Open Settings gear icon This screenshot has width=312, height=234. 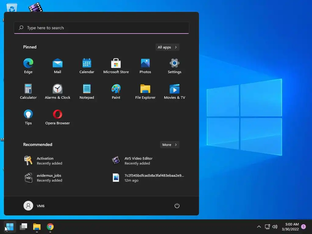(175, 66)
